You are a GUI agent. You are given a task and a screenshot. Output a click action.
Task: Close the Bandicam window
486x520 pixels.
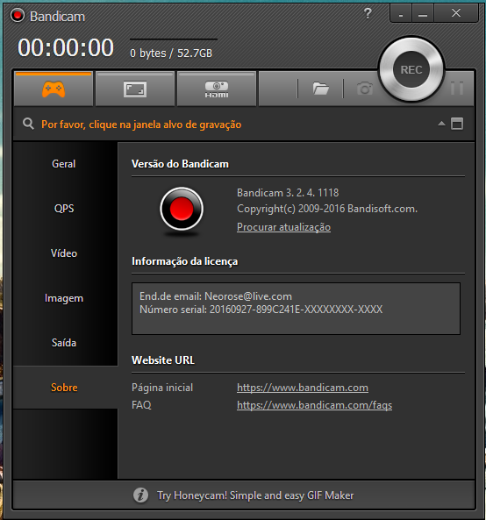456,13
